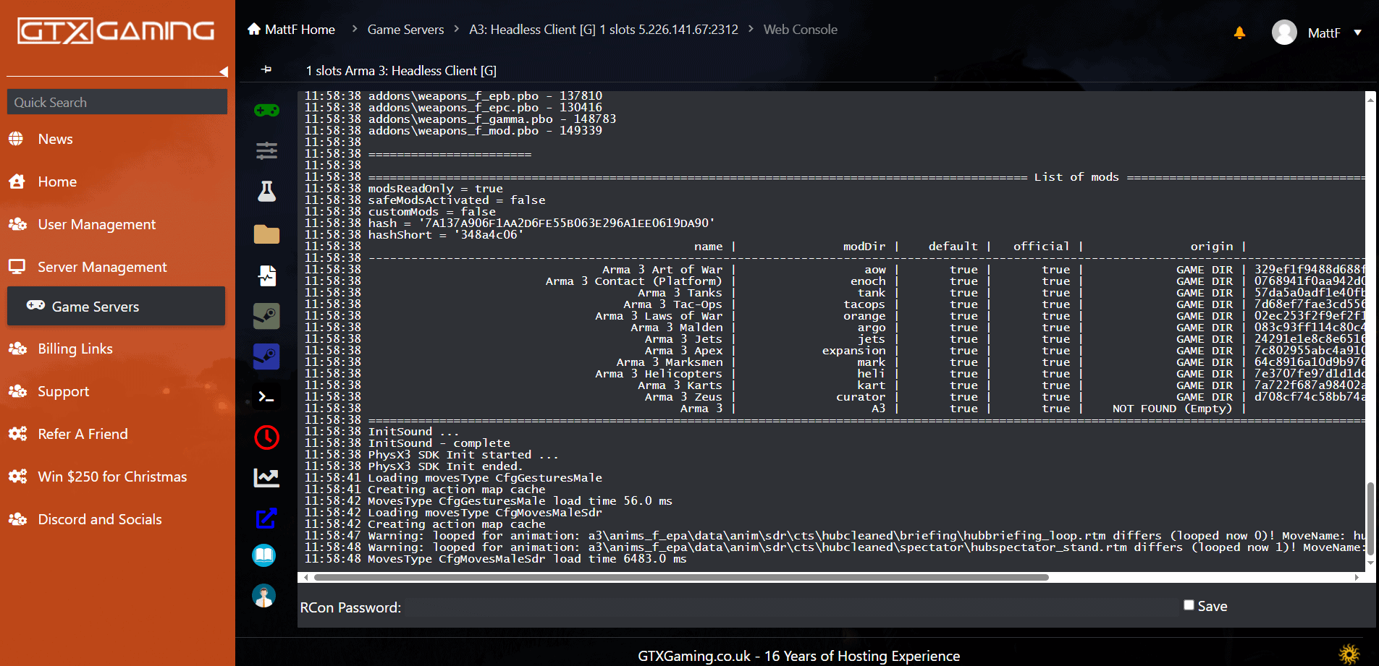Open the terminal console icon
This screenshot has height=666, width=1379.
click(x=266, y=397)
